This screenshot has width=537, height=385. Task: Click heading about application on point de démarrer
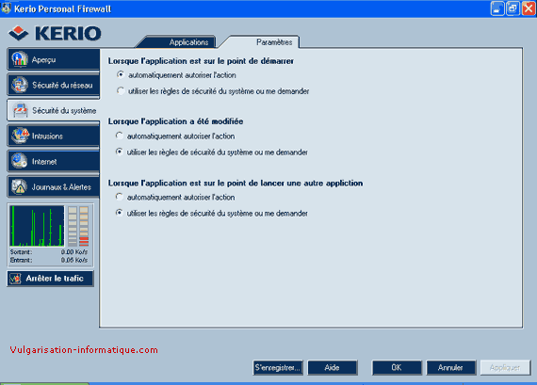pos(201,61)
